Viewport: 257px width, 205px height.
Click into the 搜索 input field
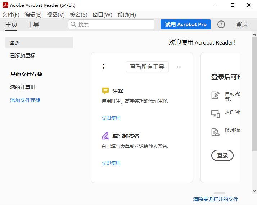coord(111,24)
